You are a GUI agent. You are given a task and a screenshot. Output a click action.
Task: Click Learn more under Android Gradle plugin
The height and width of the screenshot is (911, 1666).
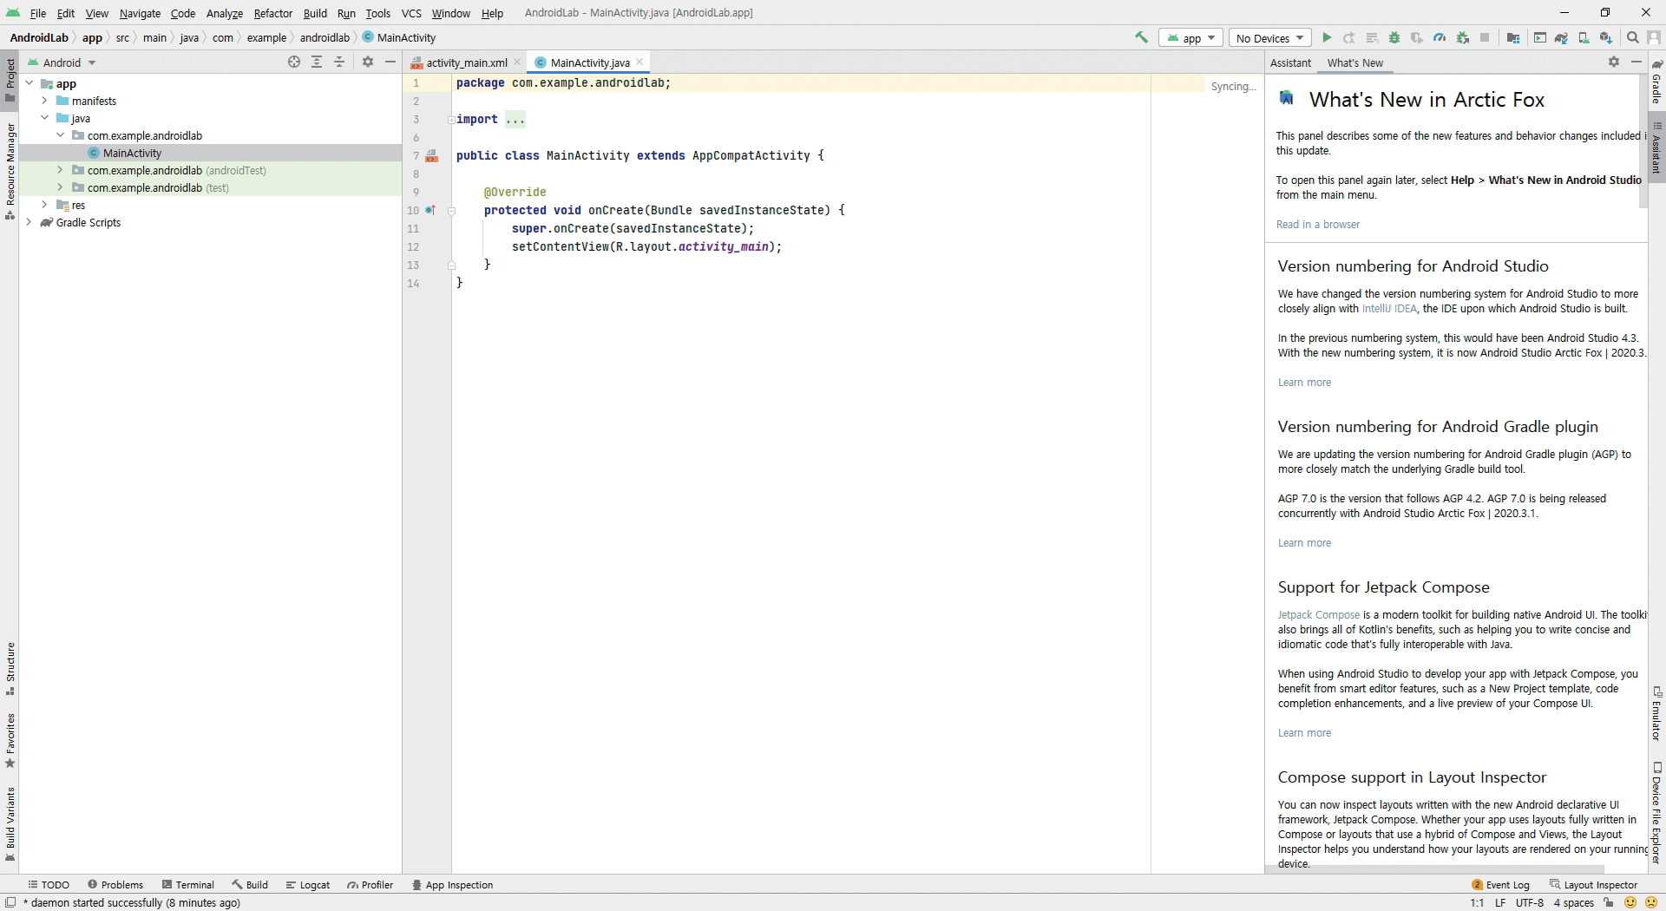coord(1304,543)
